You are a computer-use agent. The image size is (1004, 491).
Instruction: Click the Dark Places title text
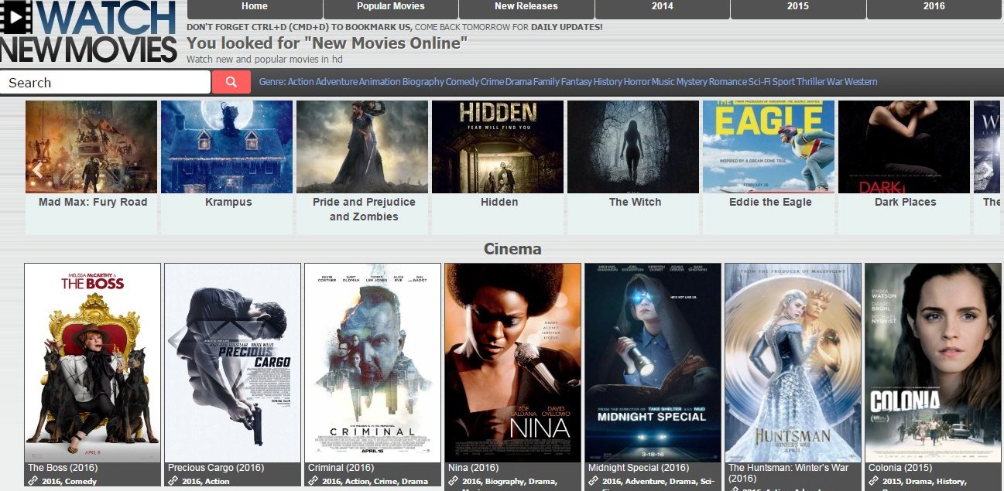pos(906,202)
